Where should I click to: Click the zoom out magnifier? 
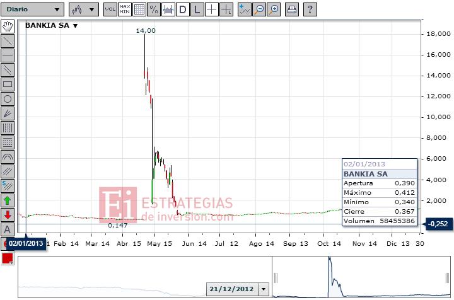click(259, 9)
